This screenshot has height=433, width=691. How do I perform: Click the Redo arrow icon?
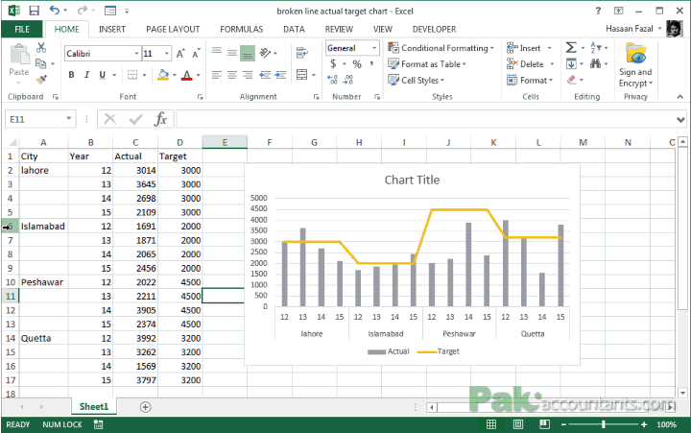coord(82,11)
